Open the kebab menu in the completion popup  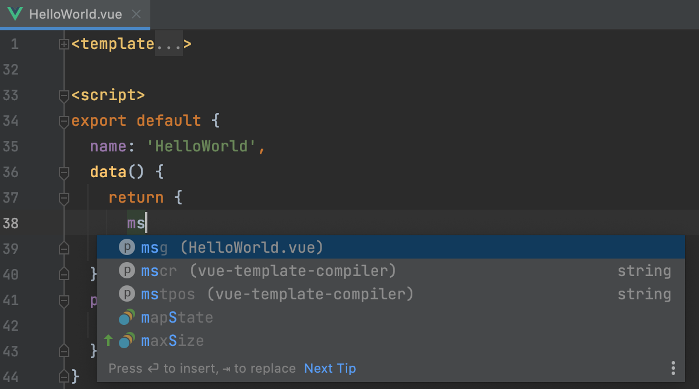click(673, 368)
